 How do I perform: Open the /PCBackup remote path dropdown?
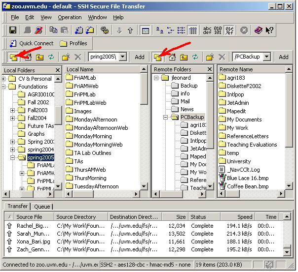click(267, 57)
